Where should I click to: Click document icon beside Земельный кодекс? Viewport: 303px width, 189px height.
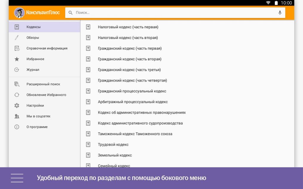pos(88,155)
